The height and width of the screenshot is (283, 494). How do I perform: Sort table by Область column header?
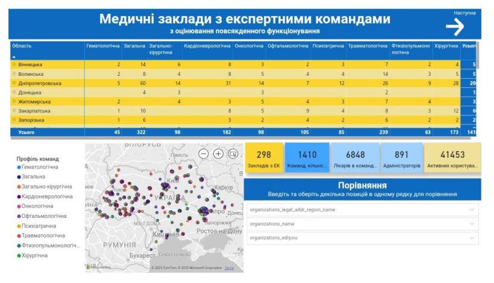tap(22, 46)
